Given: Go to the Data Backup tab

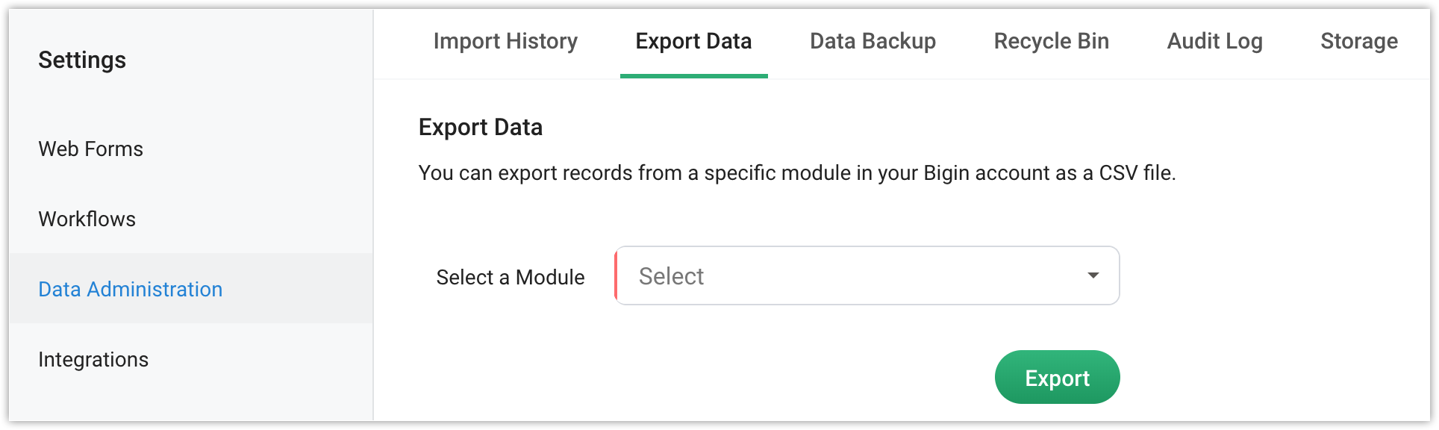Looking at the screenshot, I should pos(873,41).
